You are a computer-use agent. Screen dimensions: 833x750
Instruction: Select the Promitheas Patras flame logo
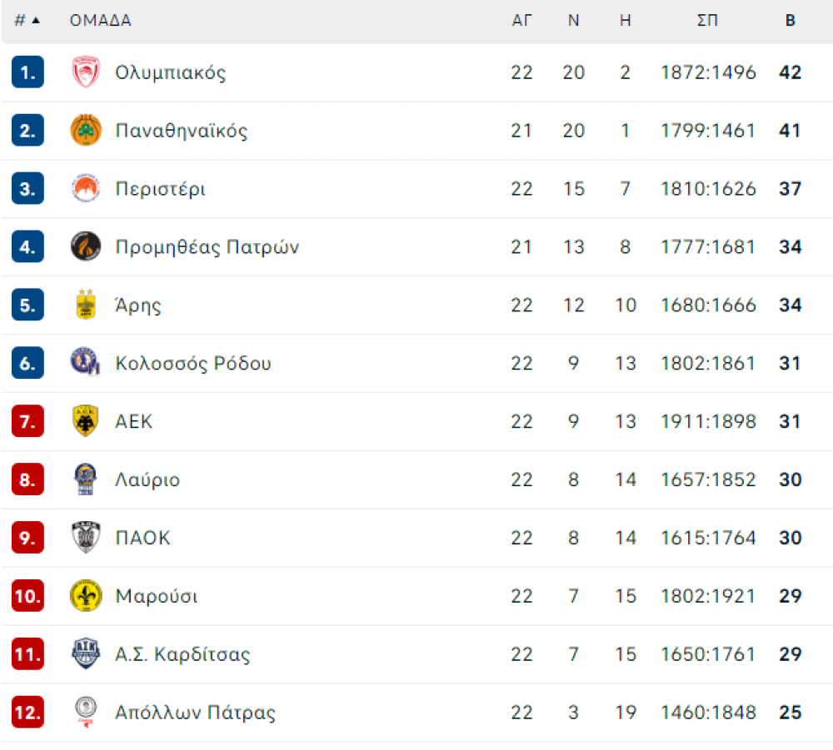tap(86, 246)
